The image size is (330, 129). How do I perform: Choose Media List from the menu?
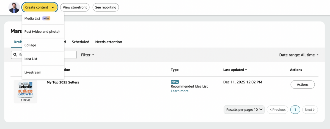43,18
